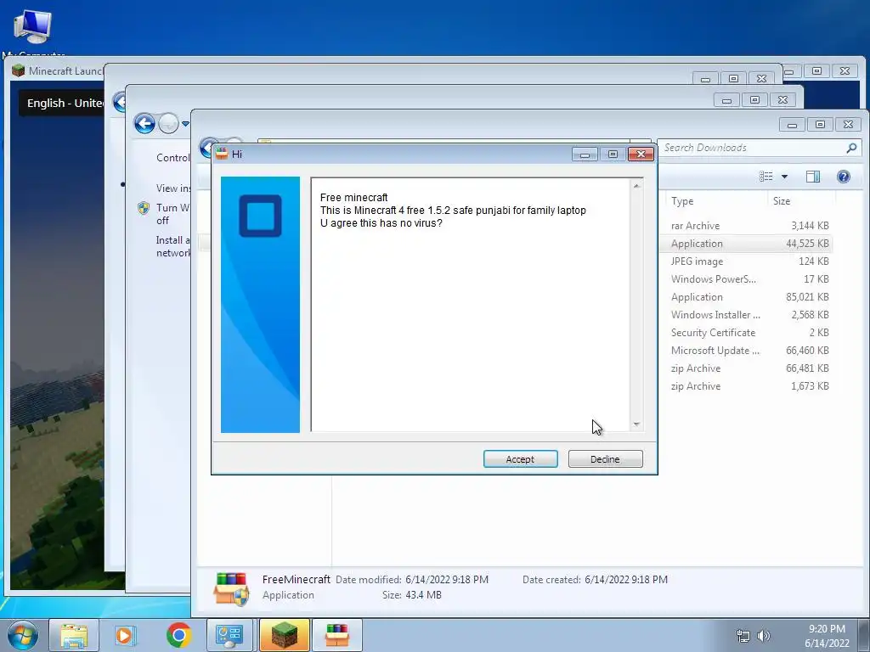The height and width of the screenshot is (652, 870).
Task: Click the Minecraft Launcher title bar icon
Action: point(19,70)
